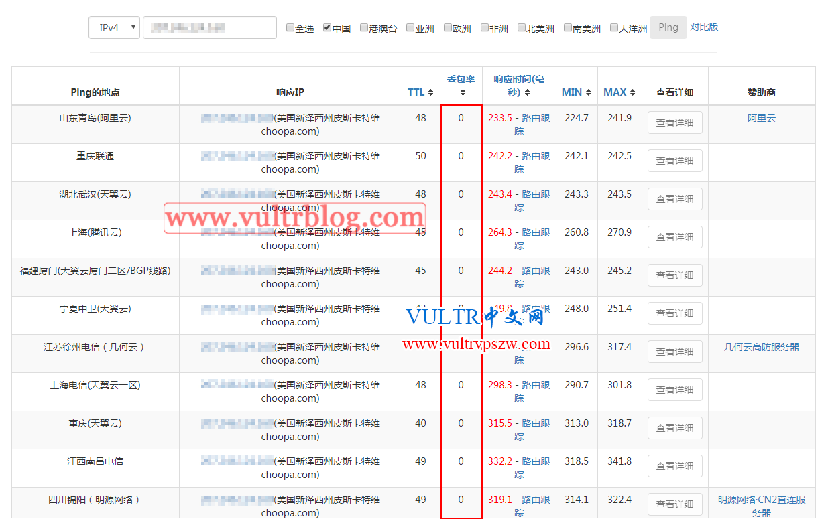This screenshot has width=826, height=519.
Task: View details for 江苏徐州电信 row
Action: point(674,352)
